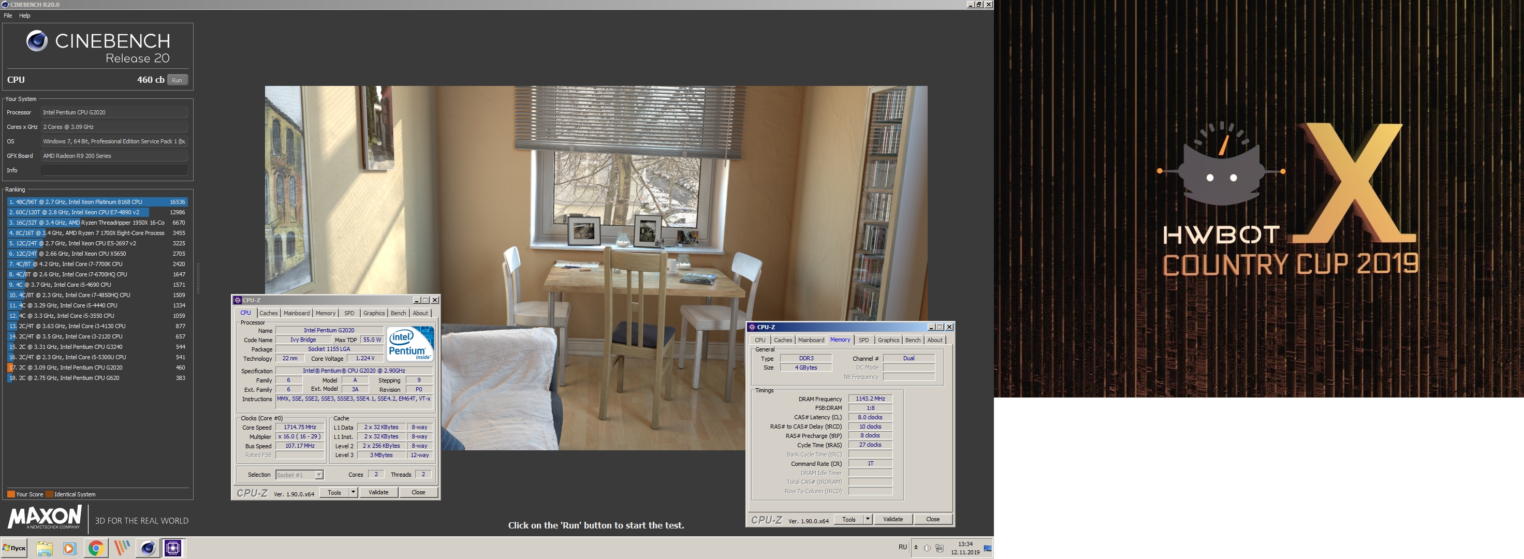Show hidden tray icons arrow
Image resolution: width=1524 pixels, height=559 pixels.
[x=916, y=547]
